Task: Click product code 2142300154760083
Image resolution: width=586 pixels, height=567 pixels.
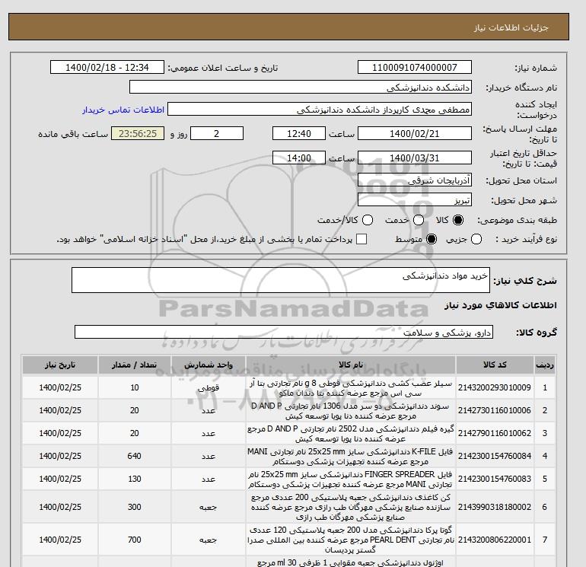Action: (x=495, y=479)
